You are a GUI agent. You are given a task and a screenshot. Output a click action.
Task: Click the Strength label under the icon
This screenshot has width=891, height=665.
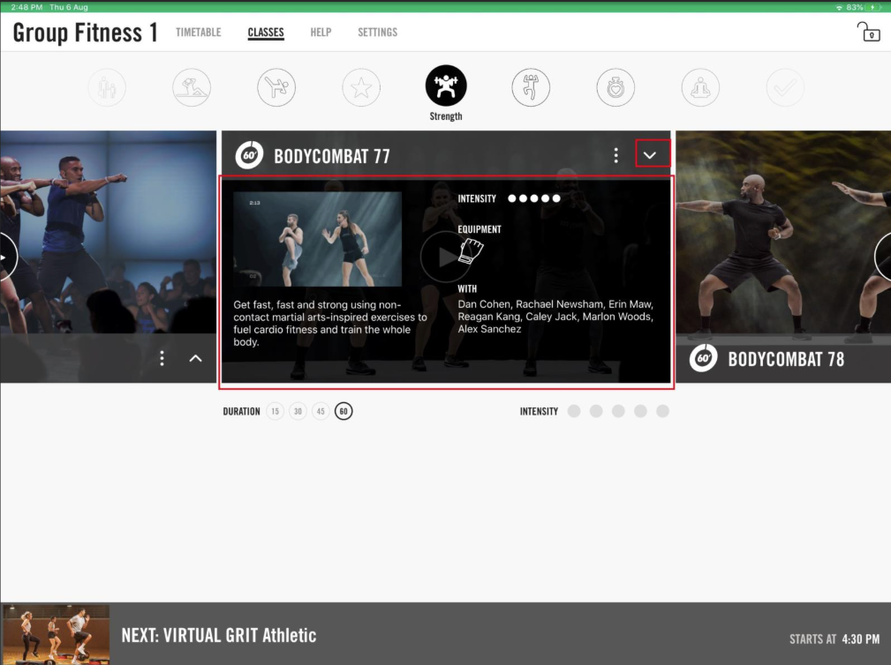445,116
